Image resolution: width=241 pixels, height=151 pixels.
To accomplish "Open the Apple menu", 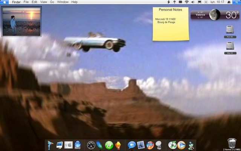I will click(5, 2).
